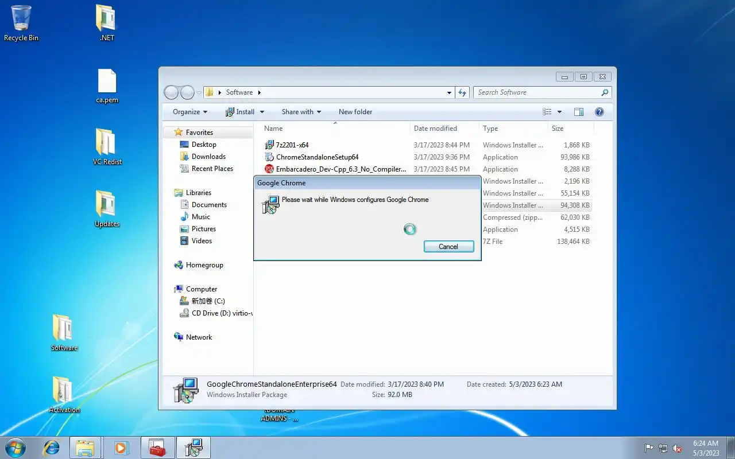Click the Search Software field
This screenshot has height=459, width=735.
coord(542,92)
